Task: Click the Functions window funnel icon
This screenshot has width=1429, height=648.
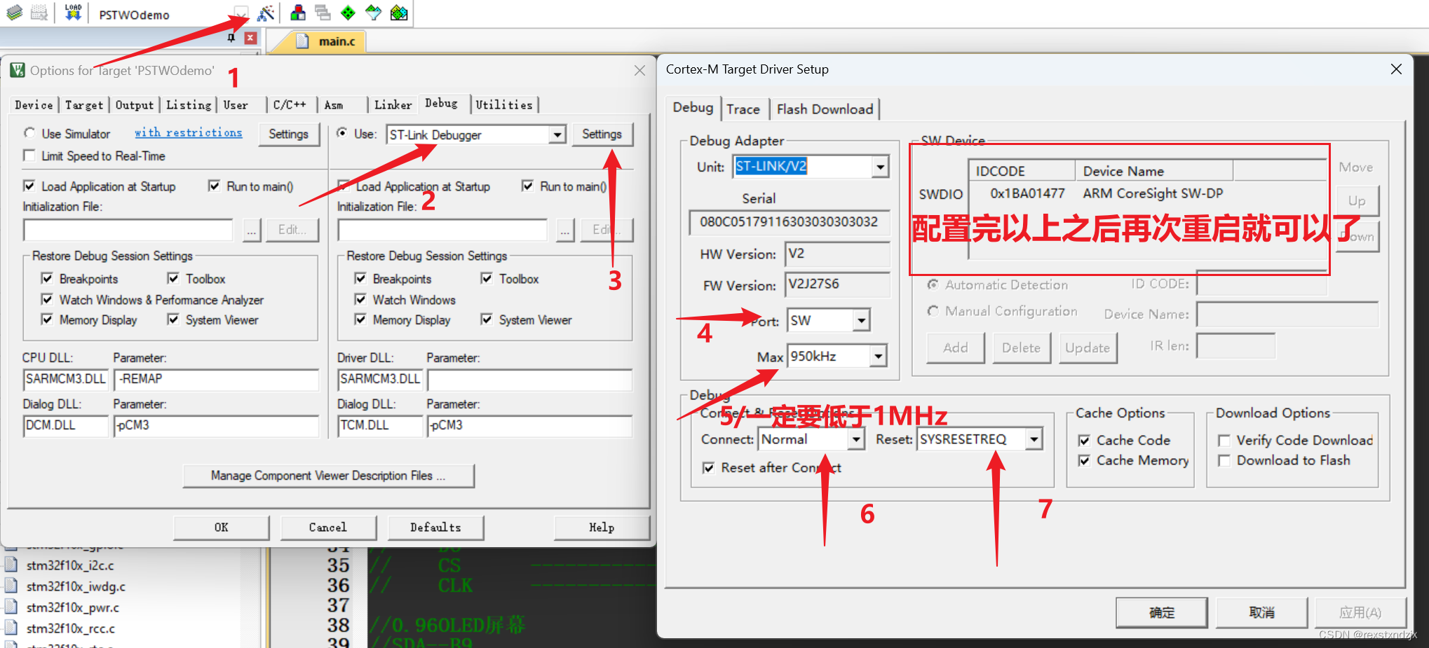Action: click(x=373, y=13)
